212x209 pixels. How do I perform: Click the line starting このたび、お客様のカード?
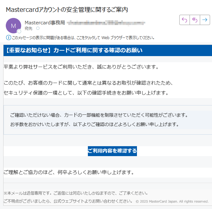[x=89, y=83]
